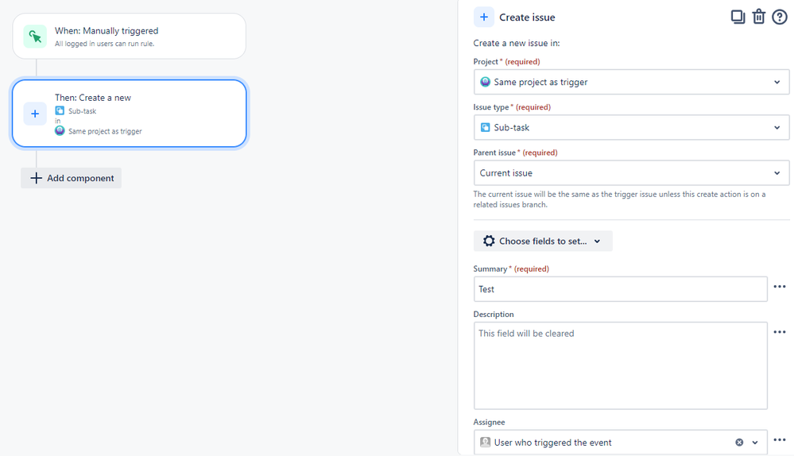Click the User who triggered the event value
794x456 pixels.
click(x=552, y=442)
